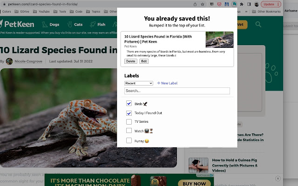298x186 pixels.
Task: Click the Edit button on saved item
Action: pyautogui.click(x=144, y=61)
